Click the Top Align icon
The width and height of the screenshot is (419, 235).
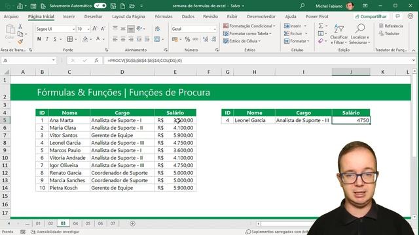click(x=115, y=28)
